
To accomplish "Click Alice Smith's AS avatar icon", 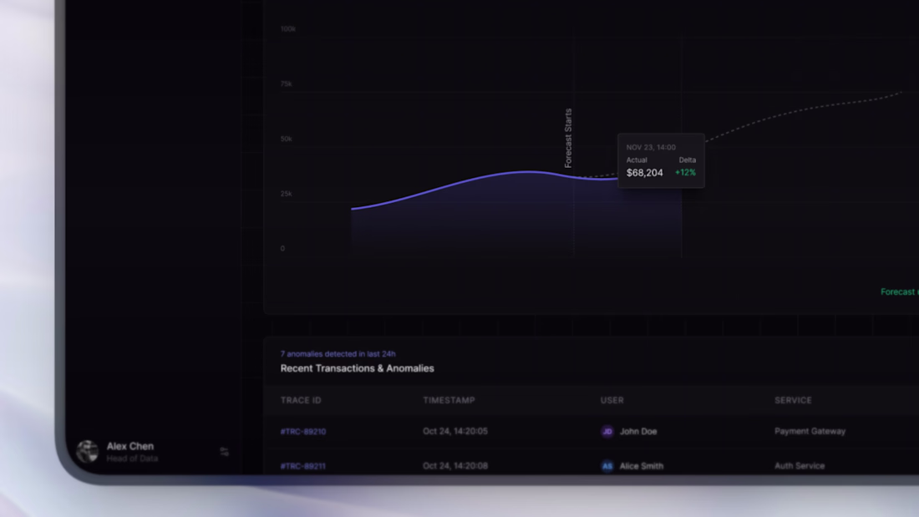I will coord(607,466).
